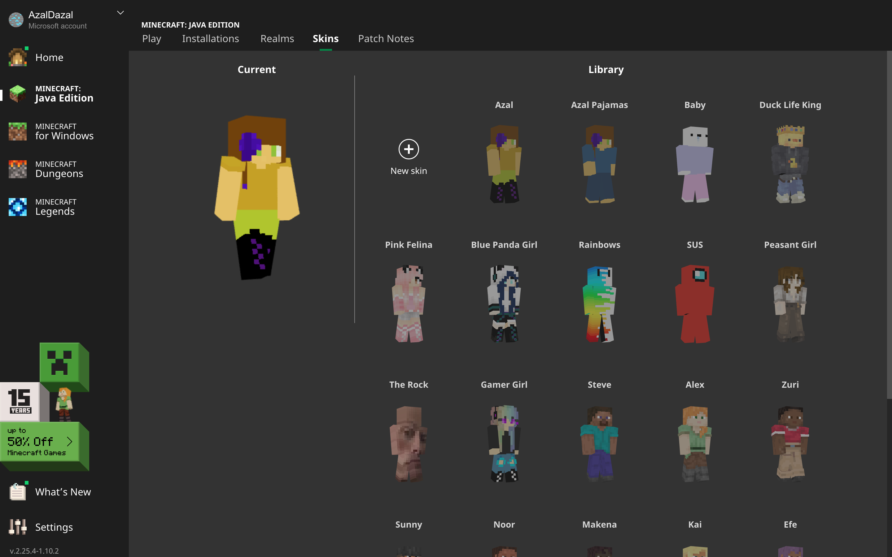Open Minecraft Dungeons from sidebar
892x557 pixels.
tap(59, 169)
